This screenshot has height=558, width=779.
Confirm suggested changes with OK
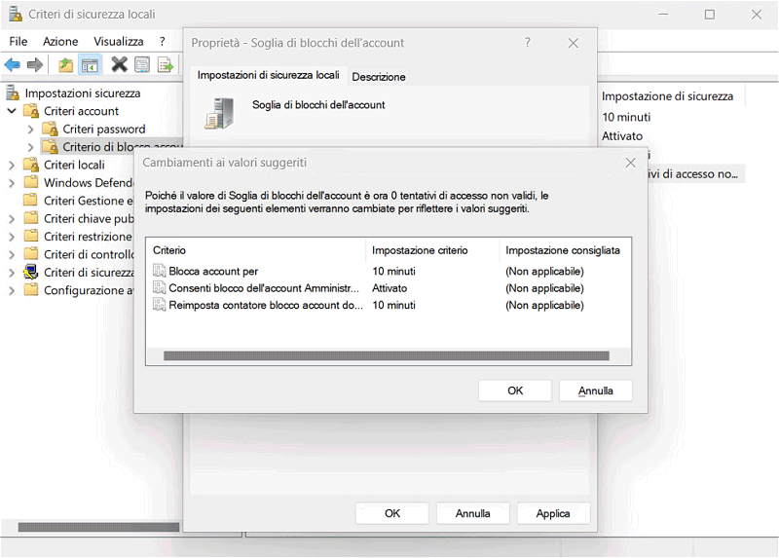[x=515, y=391]
